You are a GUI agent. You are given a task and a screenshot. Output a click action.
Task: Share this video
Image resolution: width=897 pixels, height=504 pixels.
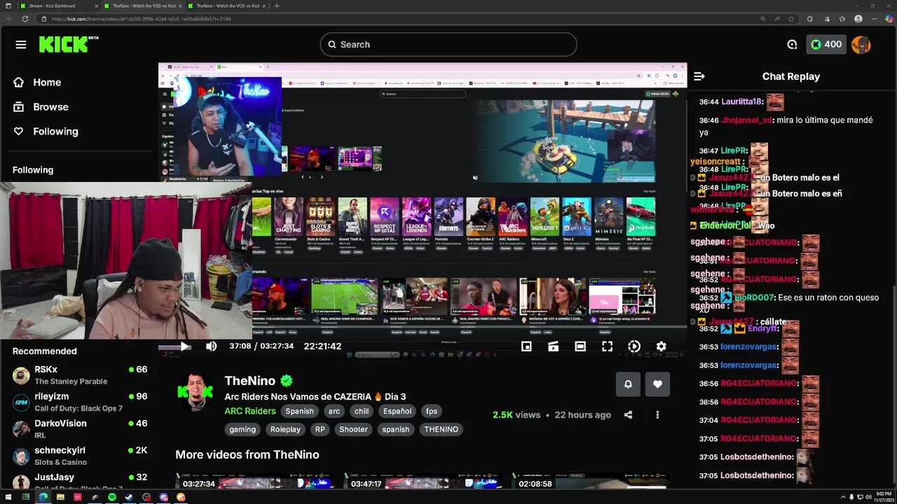click(x=628, y=415)
